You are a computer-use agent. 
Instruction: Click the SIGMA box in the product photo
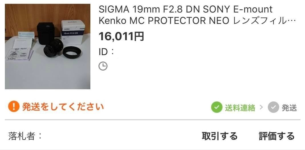(x=73, y=32)
